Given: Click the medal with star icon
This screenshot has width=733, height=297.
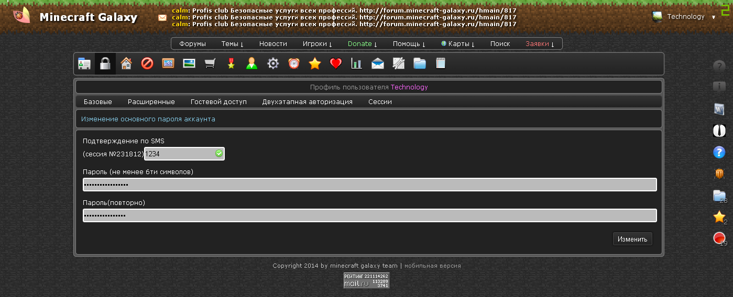Looking at the screenshot, I should pos(231,64).
